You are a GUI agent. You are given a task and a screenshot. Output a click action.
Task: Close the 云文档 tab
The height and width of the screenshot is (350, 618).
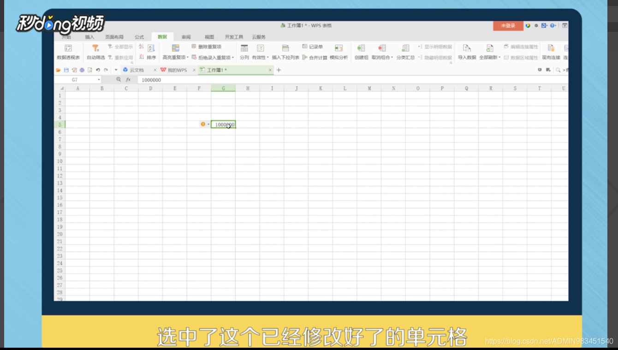point(155,70)
